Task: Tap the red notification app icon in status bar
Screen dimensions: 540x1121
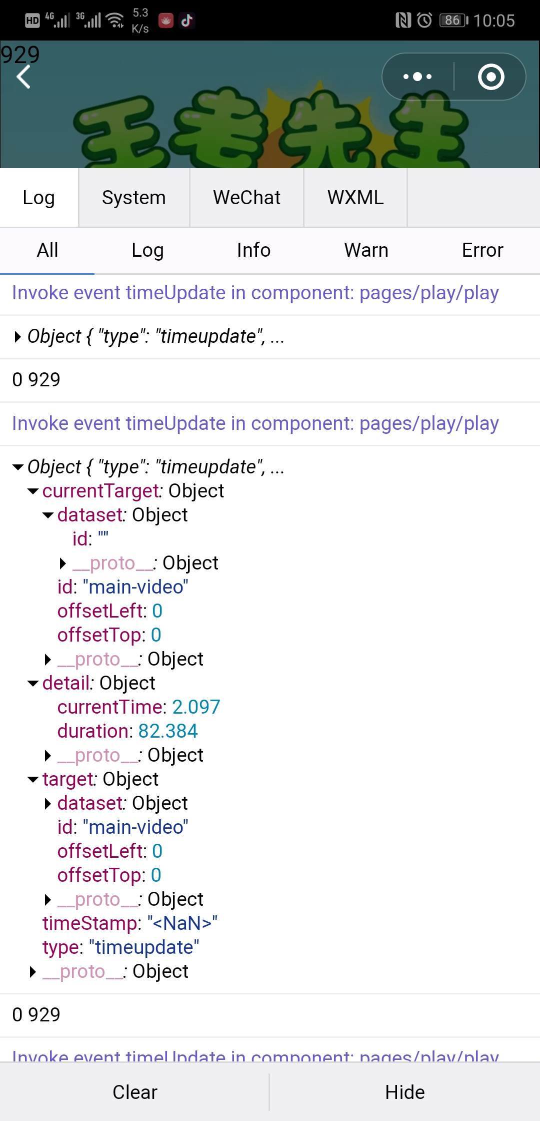Action: [x=166, y=21]
